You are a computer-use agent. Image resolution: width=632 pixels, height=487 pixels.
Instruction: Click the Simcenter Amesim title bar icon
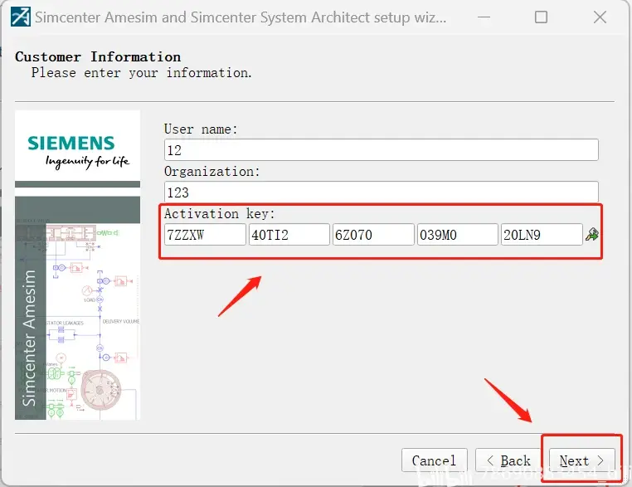click(21, 17)
